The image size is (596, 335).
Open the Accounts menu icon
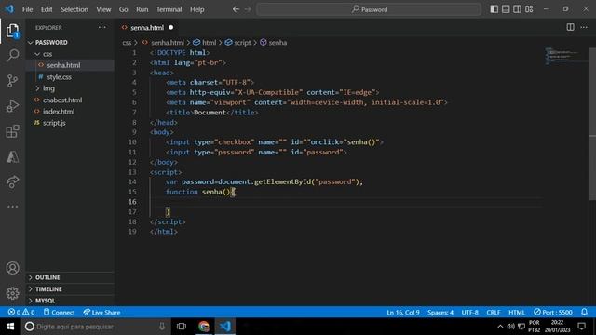coord(12,268)
